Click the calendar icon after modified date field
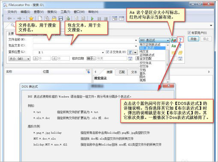The width and height of the screenshot is (218, 162). tap(130, 58)
